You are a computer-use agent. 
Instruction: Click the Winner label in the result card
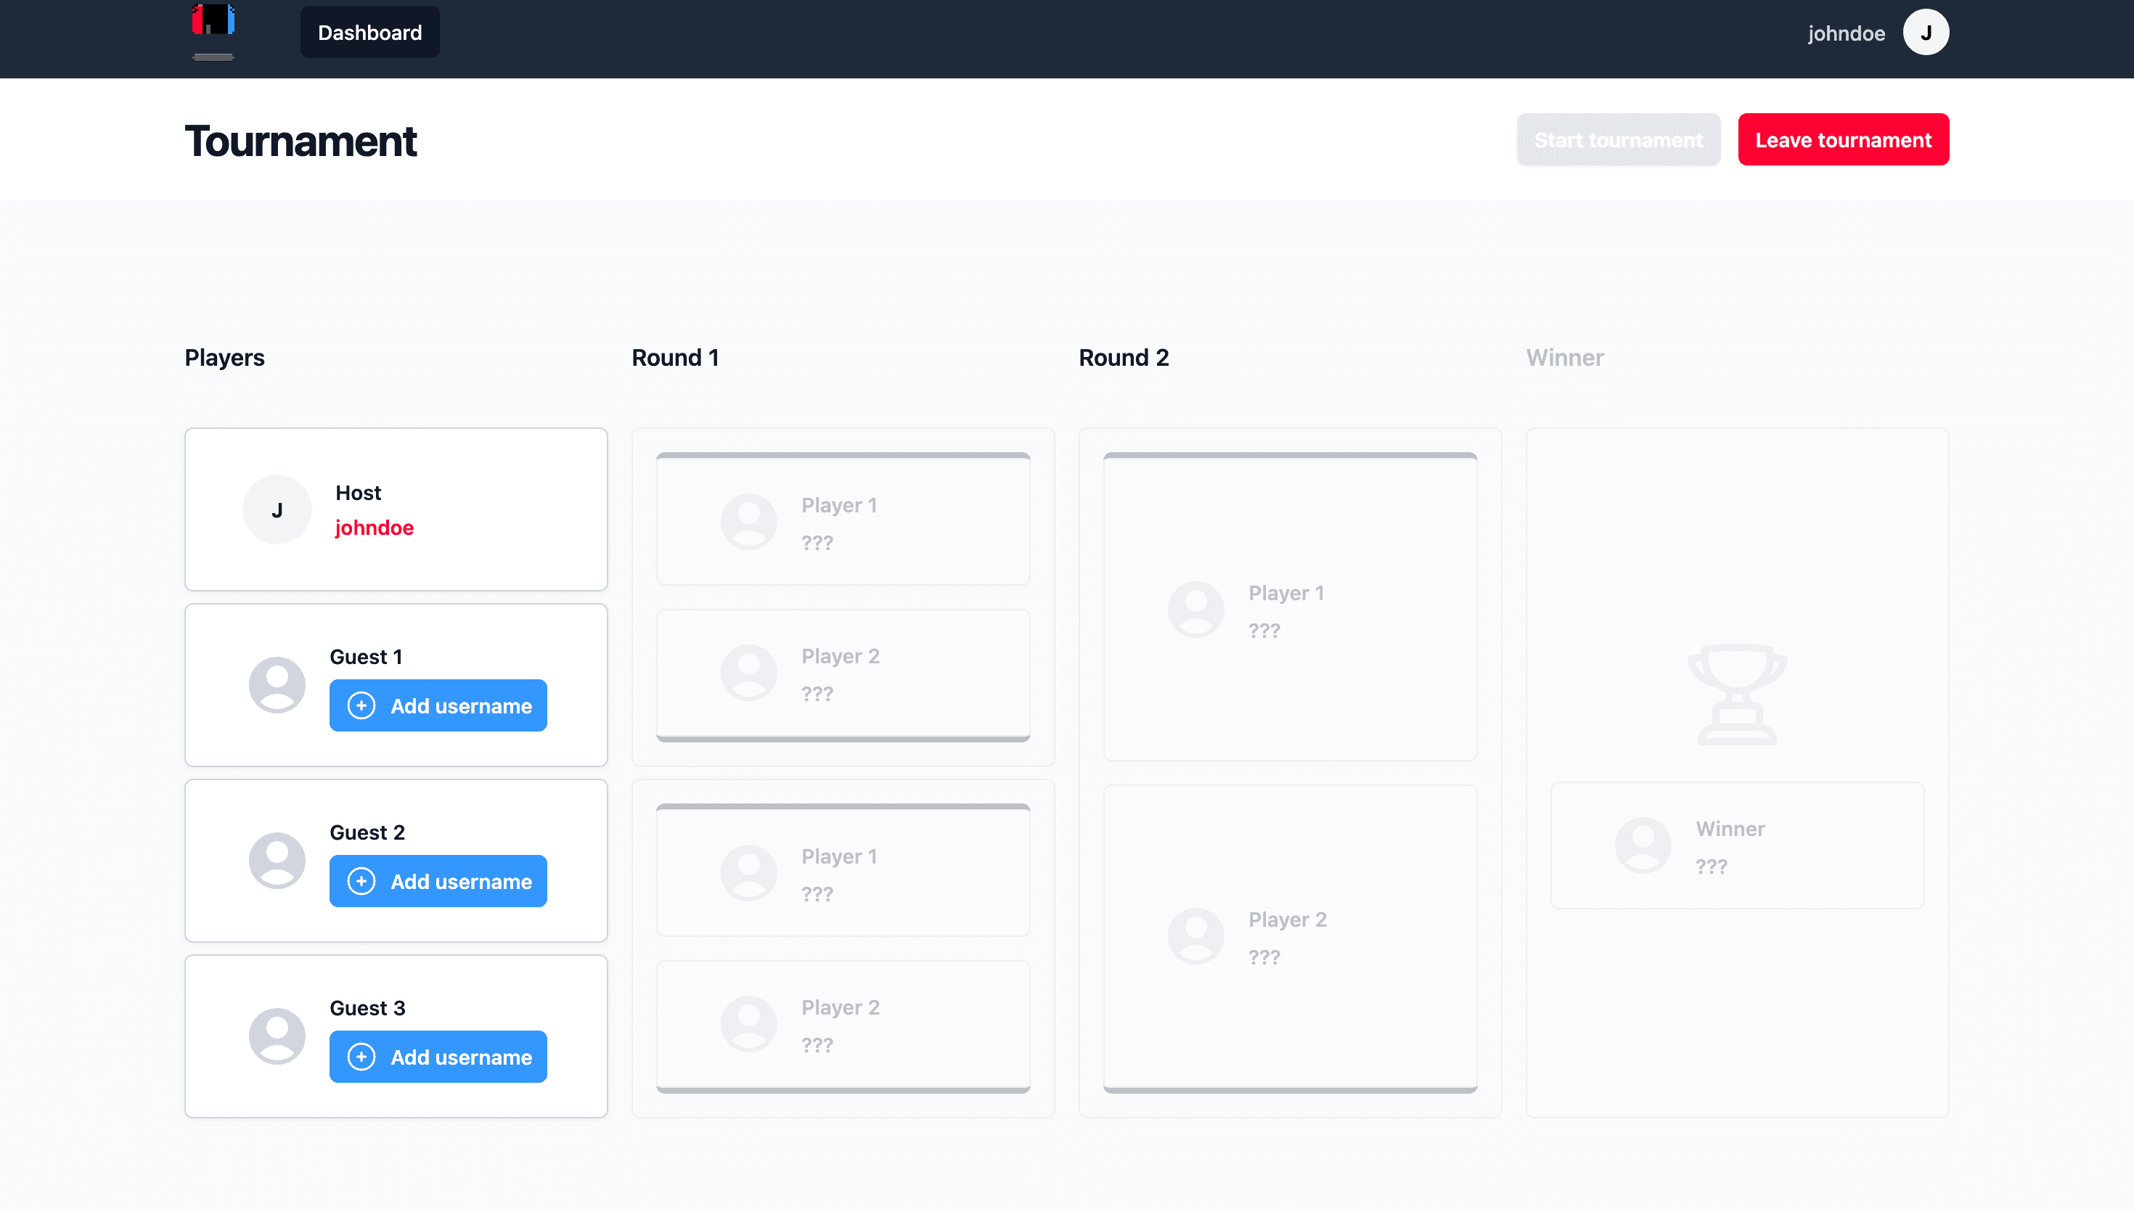pyautogui.click(x=1730, y=829)
